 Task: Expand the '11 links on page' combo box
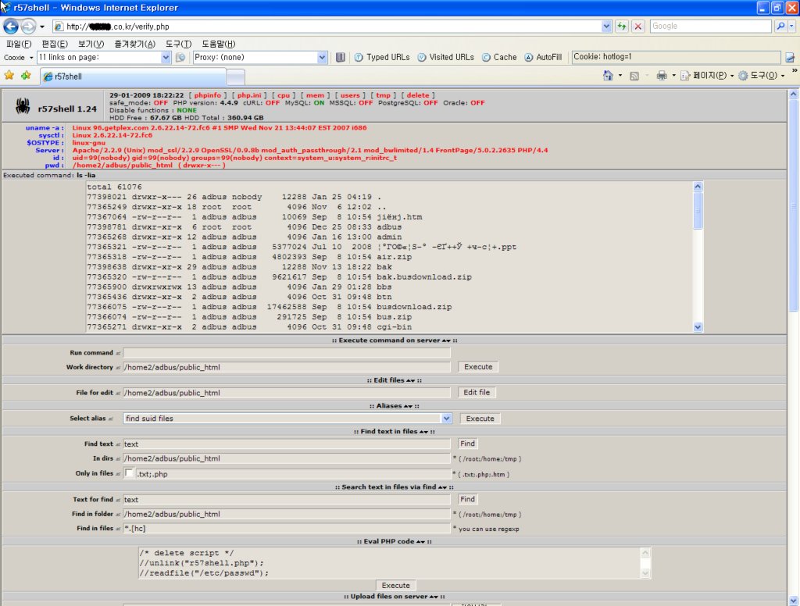[166, 58]
